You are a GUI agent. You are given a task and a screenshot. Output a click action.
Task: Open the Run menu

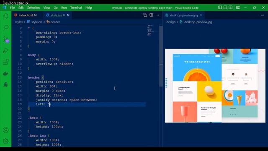pyautogui.click(x=64, y=8)
